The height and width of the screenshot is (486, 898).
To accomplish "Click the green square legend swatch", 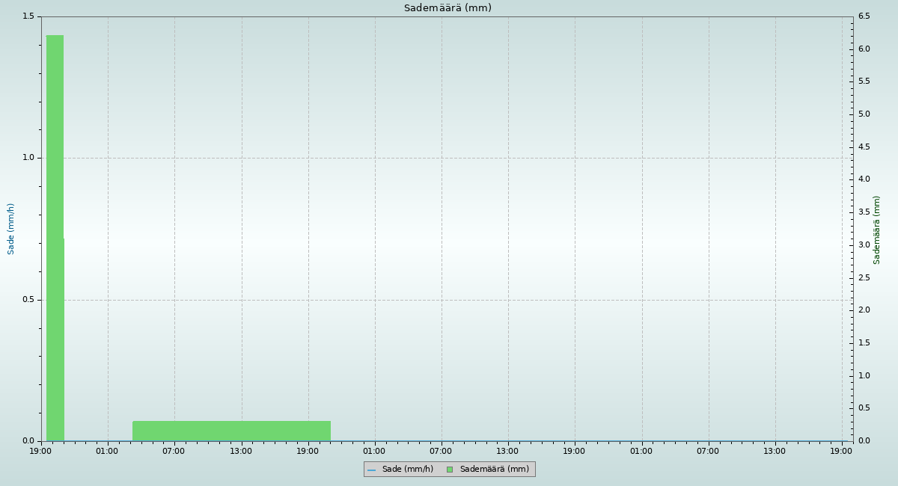I will [450, 470].
